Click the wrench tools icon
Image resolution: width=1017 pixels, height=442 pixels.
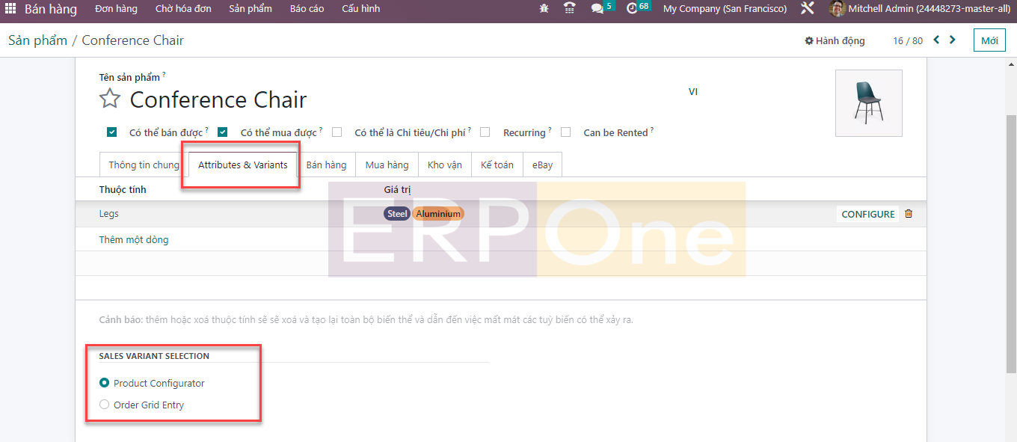click(808, 9)
